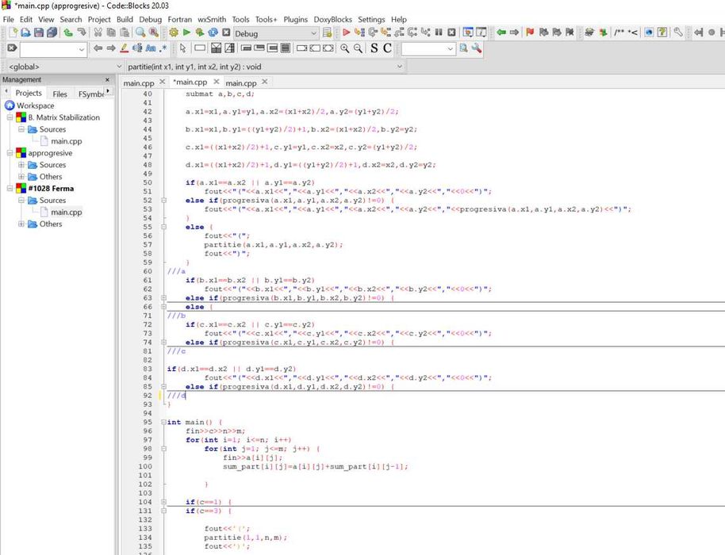Open the Fortran menu

(179, 19)
